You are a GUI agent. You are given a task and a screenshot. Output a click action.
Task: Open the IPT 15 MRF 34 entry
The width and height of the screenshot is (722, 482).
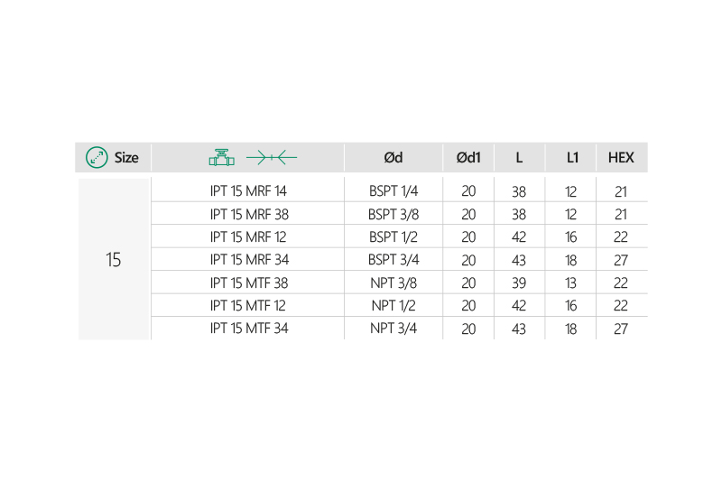pos(248,260)
